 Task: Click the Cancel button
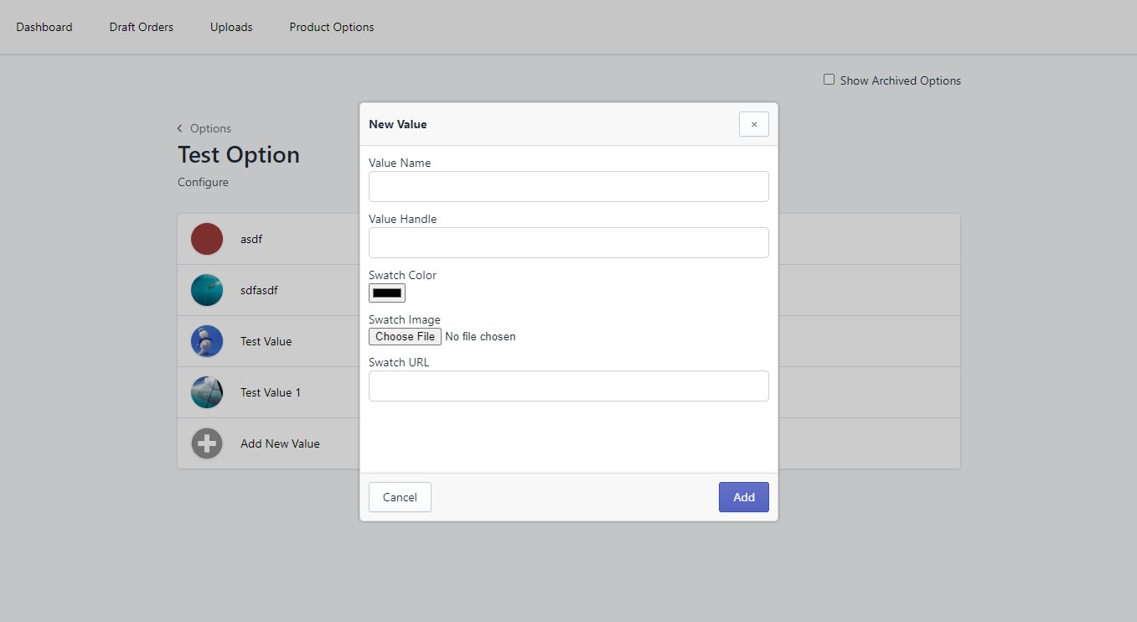400,497
